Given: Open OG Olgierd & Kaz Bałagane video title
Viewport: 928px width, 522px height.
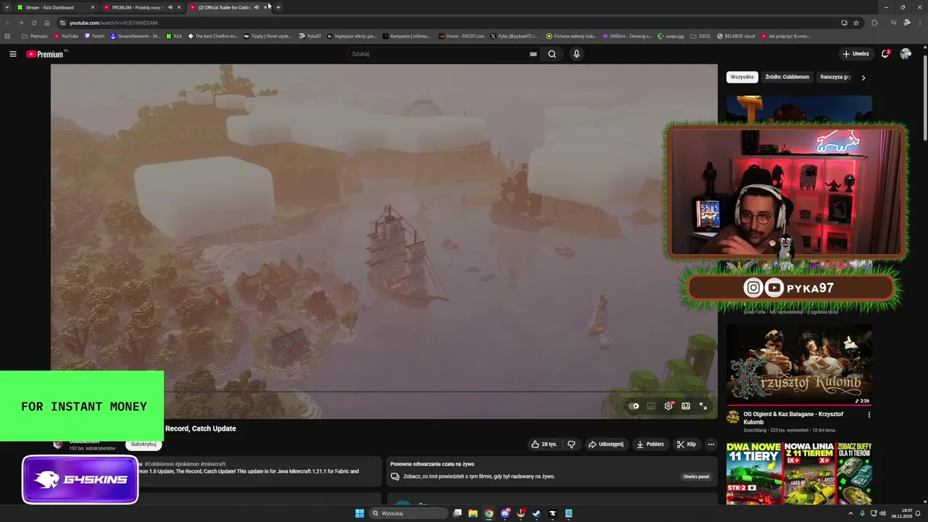Looking at the screenshot, I should [x=793, y=418].
